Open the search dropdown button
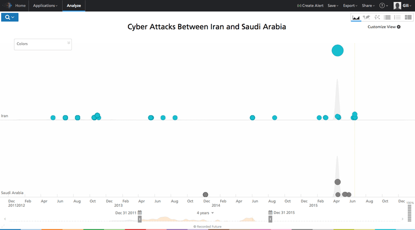415x230 pixels. 11,17
